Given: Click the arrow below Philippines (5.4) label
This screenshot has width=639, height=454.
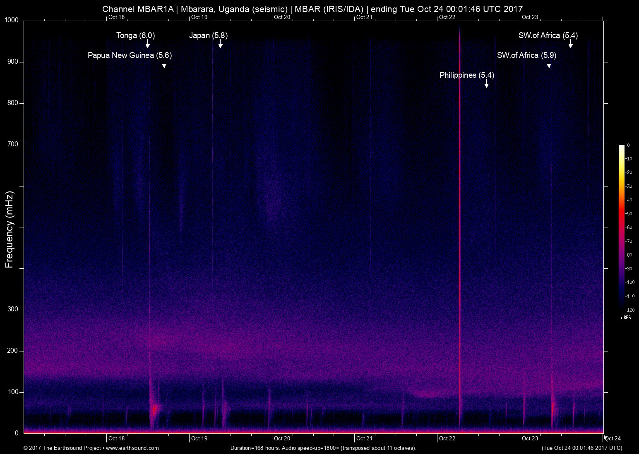Looking at the screenshot, I should 487,84.
